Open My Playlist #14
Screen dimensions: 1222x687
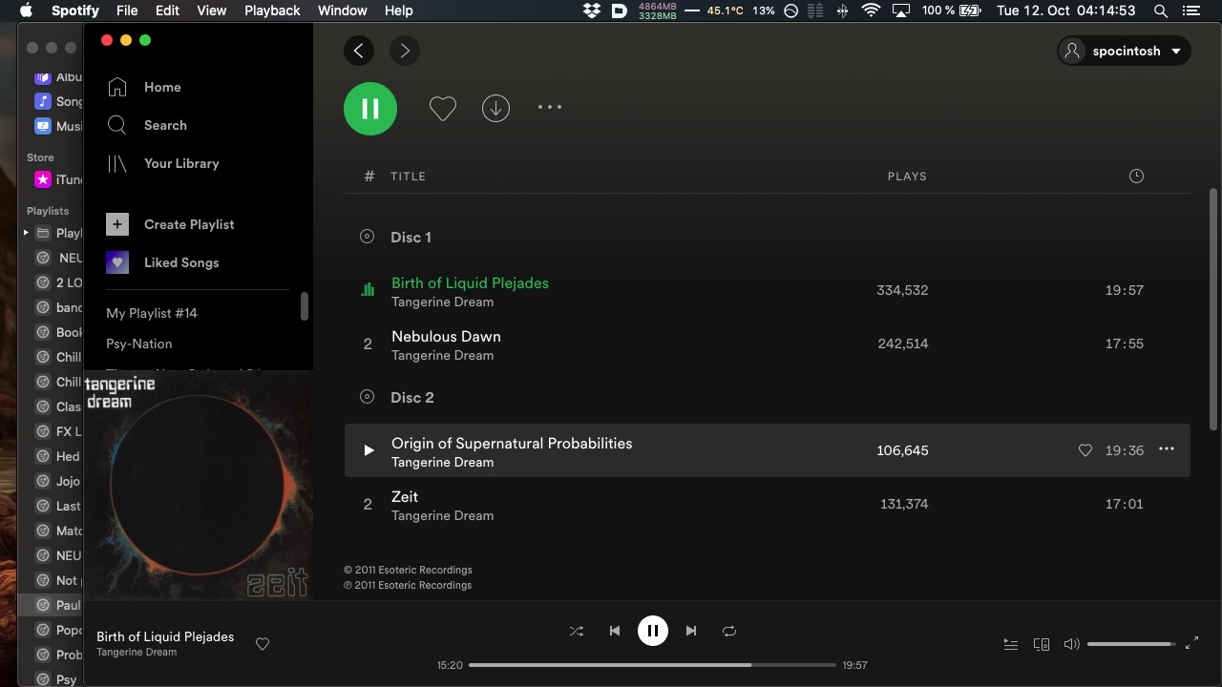click(x=152, y=313)
